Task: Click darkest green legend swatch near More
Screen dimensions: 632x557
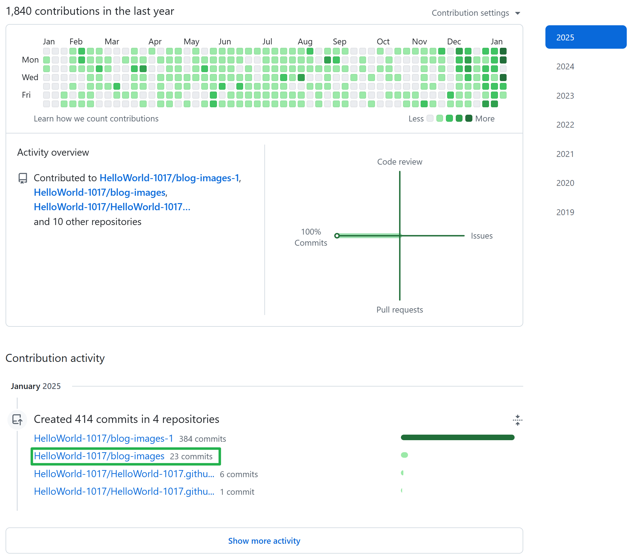Action: click(x=469, y=118)
